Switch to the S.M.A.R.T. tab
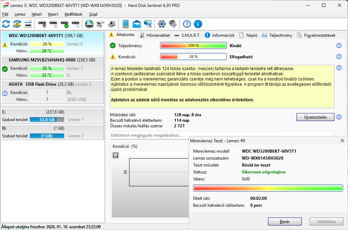Image resolution: width=348 pixels, height=230 pixels. tap(188, 35)
